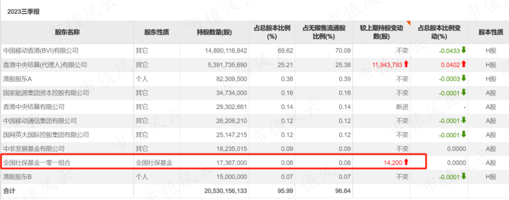Click the red 0.0402 change value

pyautogui.click(x=451, y=65)
